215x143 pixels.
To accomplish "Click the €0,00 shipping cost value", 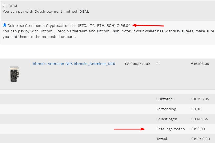I will click(196, 109).
